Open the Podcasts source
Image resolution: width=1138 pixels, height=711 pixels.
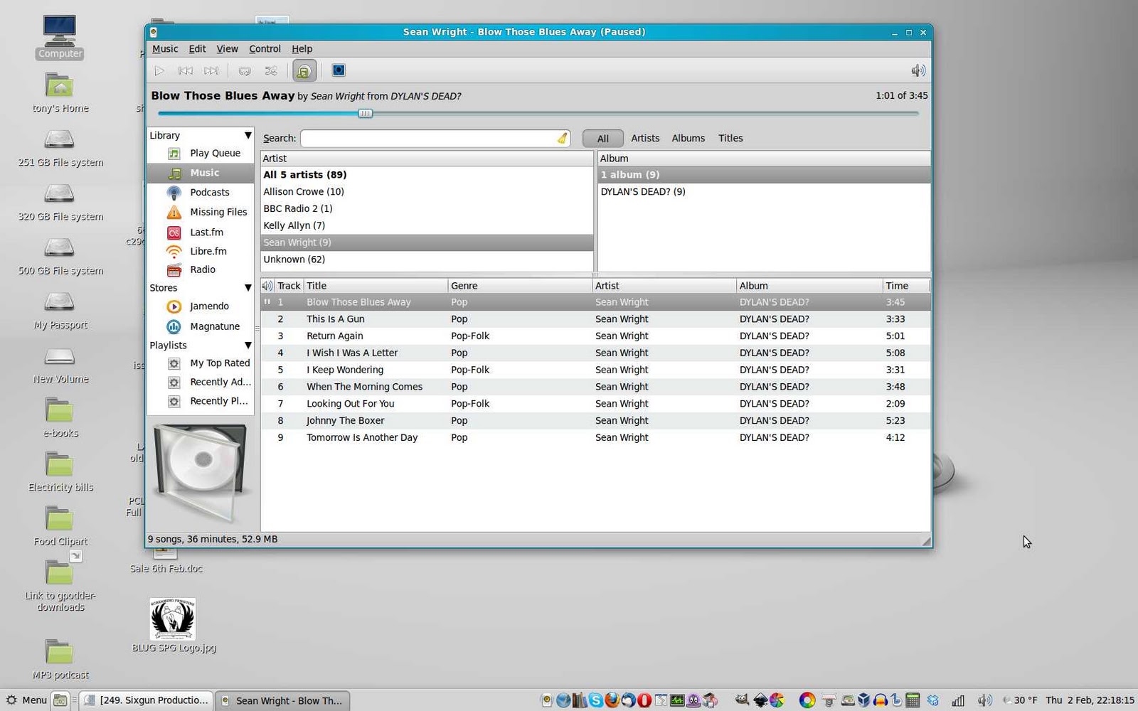(x=210, y=192)
